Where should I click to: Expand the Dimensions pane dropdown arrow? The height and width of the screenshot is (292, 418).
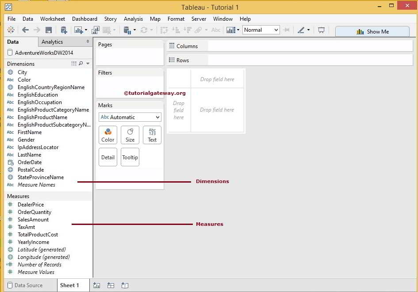pos(88,64)
